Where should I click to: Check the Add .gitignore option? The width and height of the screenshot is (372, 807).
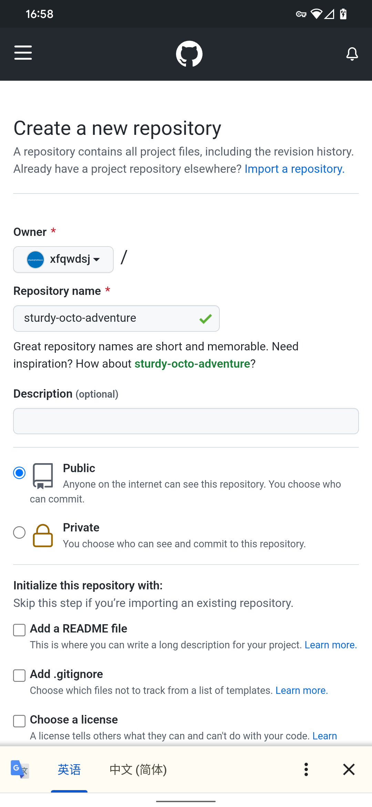pos(19,676)
